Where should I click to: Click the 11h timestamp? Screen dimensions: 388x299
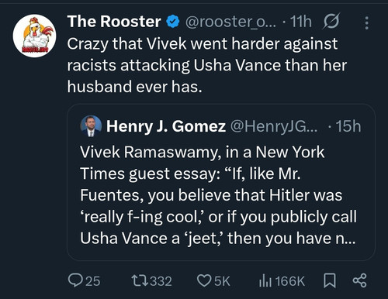pyautogui.click(x=301, y=22)
